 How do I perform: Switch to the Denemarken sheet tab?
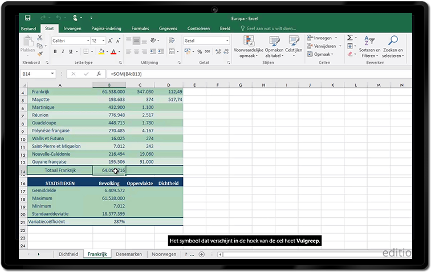pos(129,254)
